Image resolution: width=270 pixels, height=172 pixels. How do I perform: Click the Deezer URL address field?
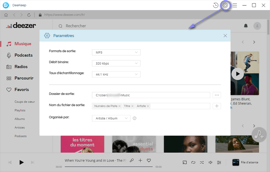(64, 15)
